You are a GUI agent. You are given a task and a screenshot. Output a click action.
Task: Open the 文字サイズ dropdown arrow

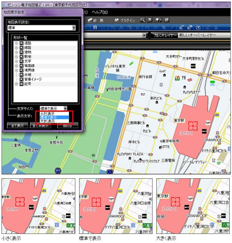pos(65,108)
